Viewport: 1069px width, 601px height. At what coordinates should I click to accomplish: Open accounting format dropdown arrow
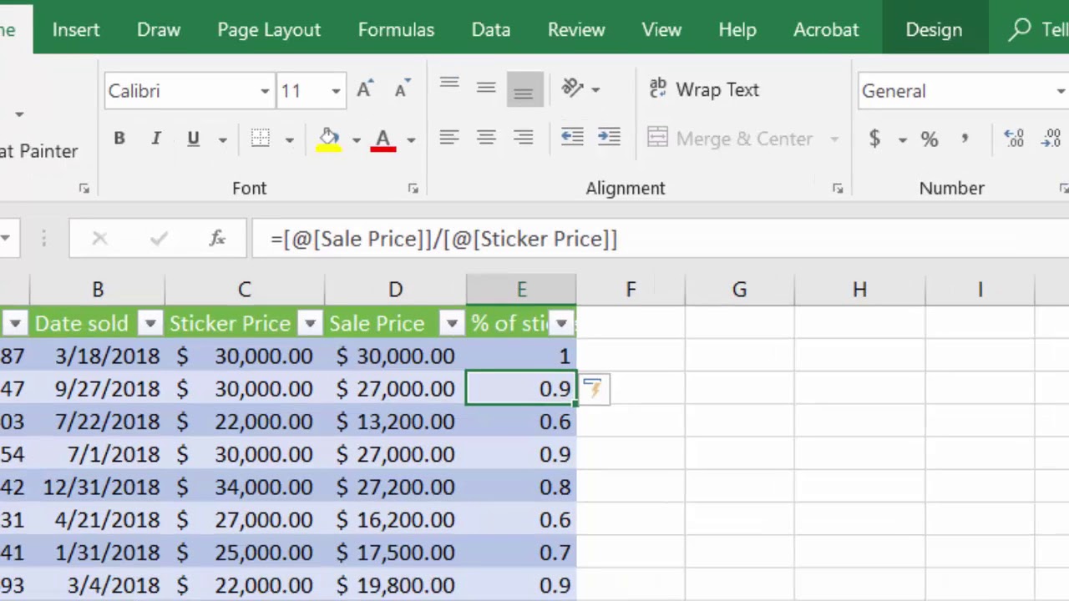coord(902,139)
